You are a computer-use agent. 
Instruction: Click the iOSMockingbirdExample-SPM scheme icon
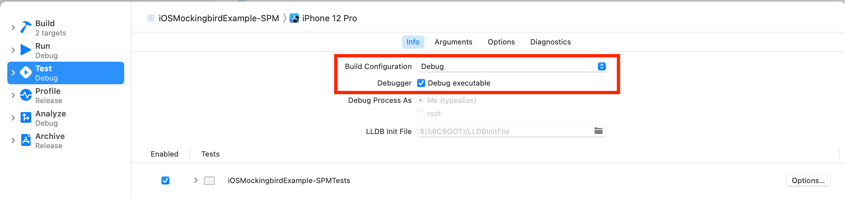[x=151, y=18]
